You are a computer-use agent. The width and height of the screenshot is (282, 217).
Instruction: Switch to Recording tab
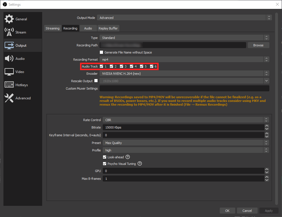point(70,28)
